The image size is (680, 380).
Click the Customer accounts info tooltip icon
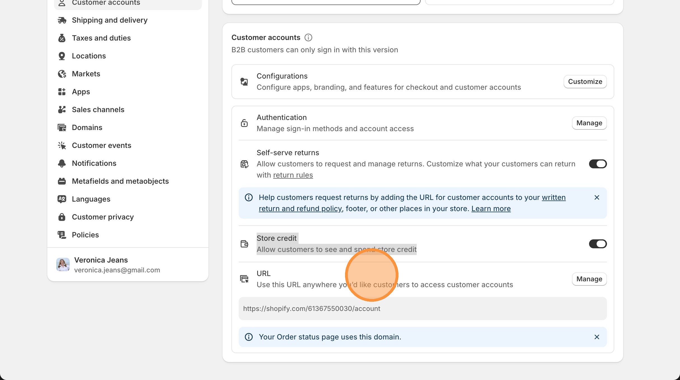click(x=308, y=37)
